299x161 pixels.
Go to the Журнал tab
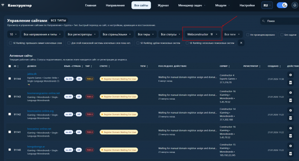pos(163,5)
